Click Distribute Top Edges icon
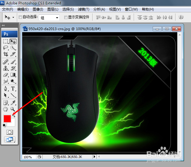191x167 pixels. (x=140, y=18)
